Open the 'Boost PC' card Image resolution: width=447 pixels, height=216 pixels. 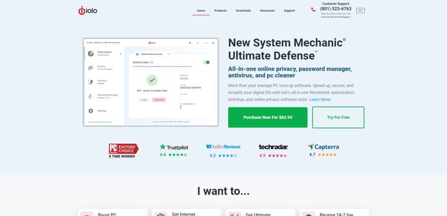coord(113,213)
